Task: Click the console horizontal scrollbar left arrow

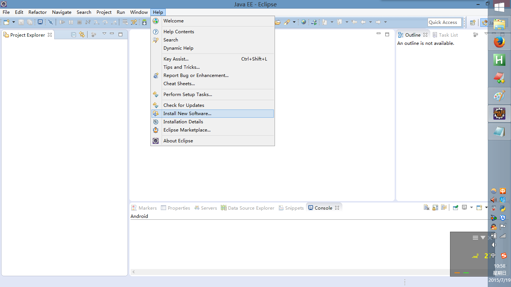Action: [134, 272]
